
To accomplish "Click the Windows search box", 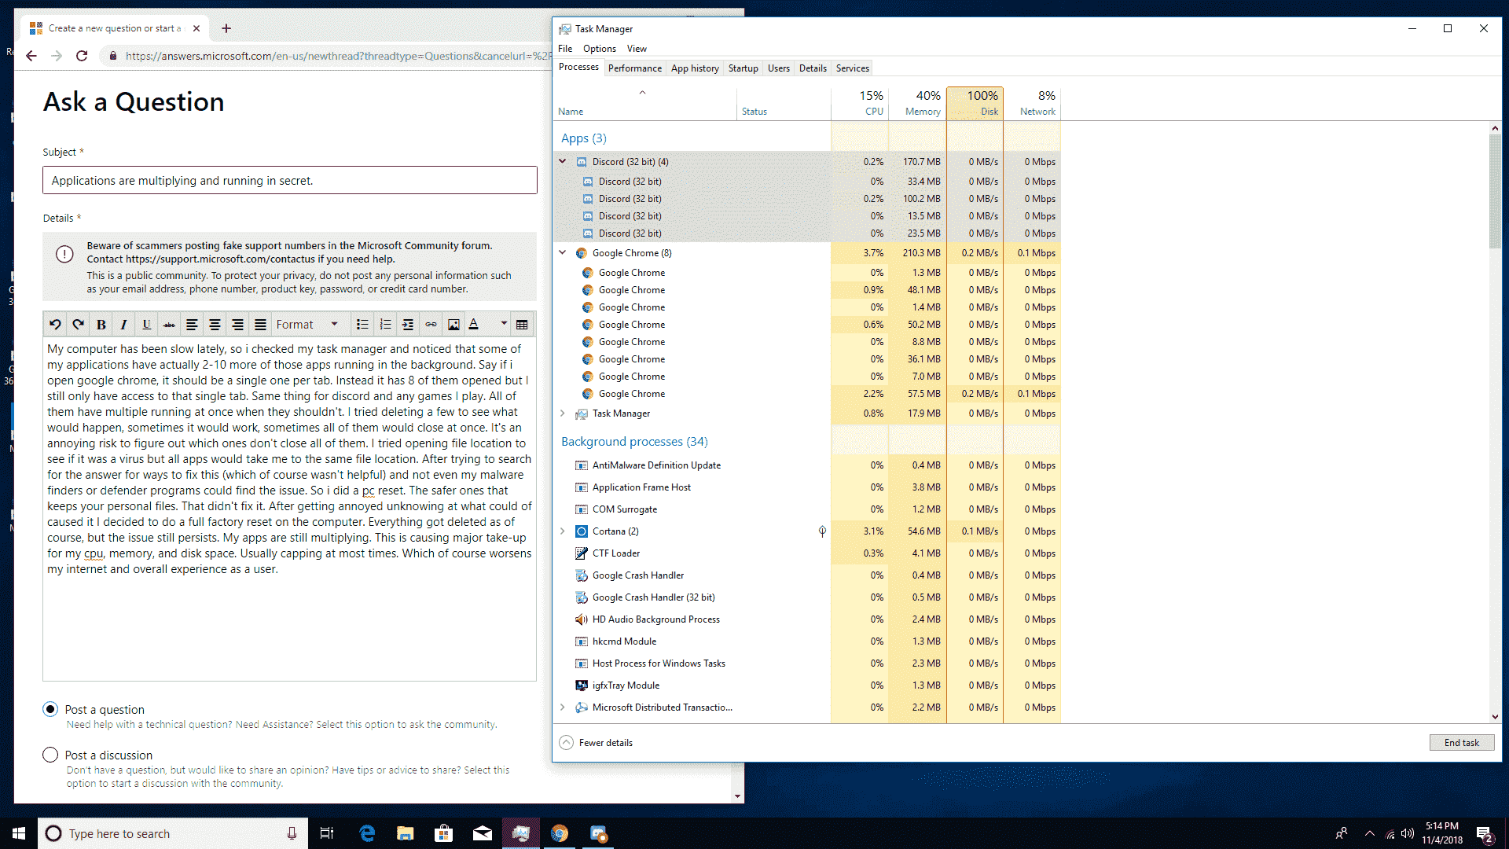I will [x=173, y=833].
